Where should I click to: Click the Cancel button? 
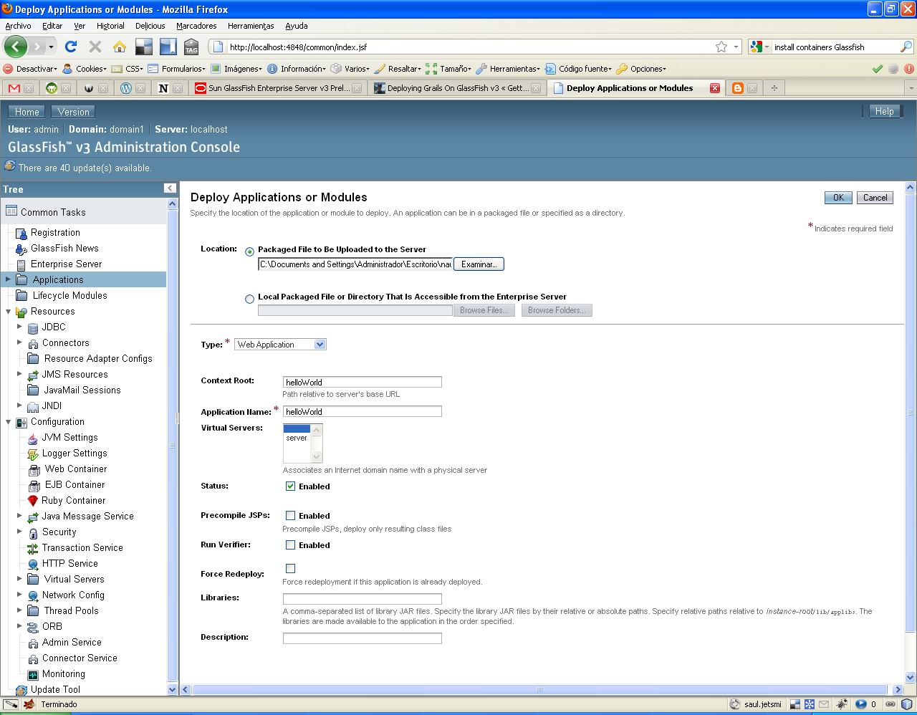[x=875, y=198]
